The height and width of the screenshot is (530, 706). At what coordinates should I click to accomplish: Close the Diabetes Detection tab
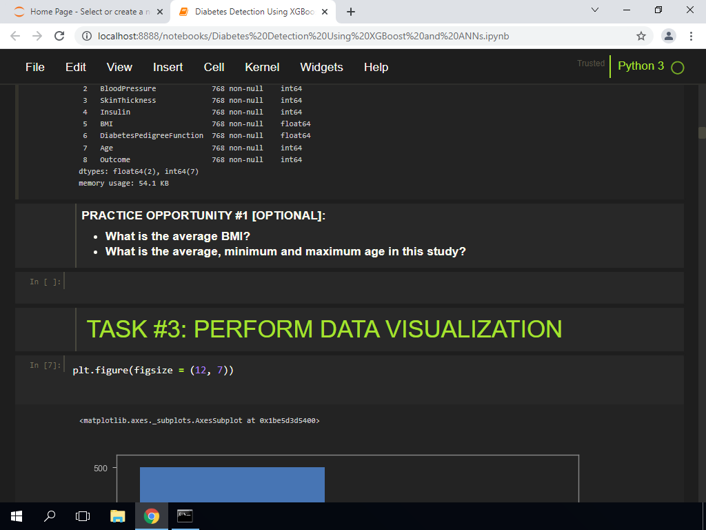tap(325, 12)
